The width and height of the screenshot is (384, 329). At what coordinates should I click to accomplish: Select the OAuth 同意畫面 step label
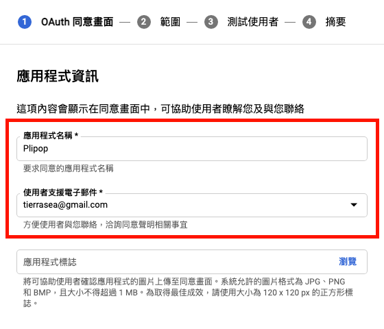click(77, 22)
